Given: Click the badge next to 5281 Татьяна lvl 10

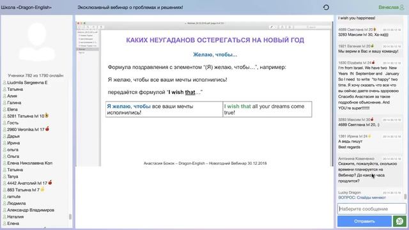Looking at the screenshot, I should click(47, 116).
